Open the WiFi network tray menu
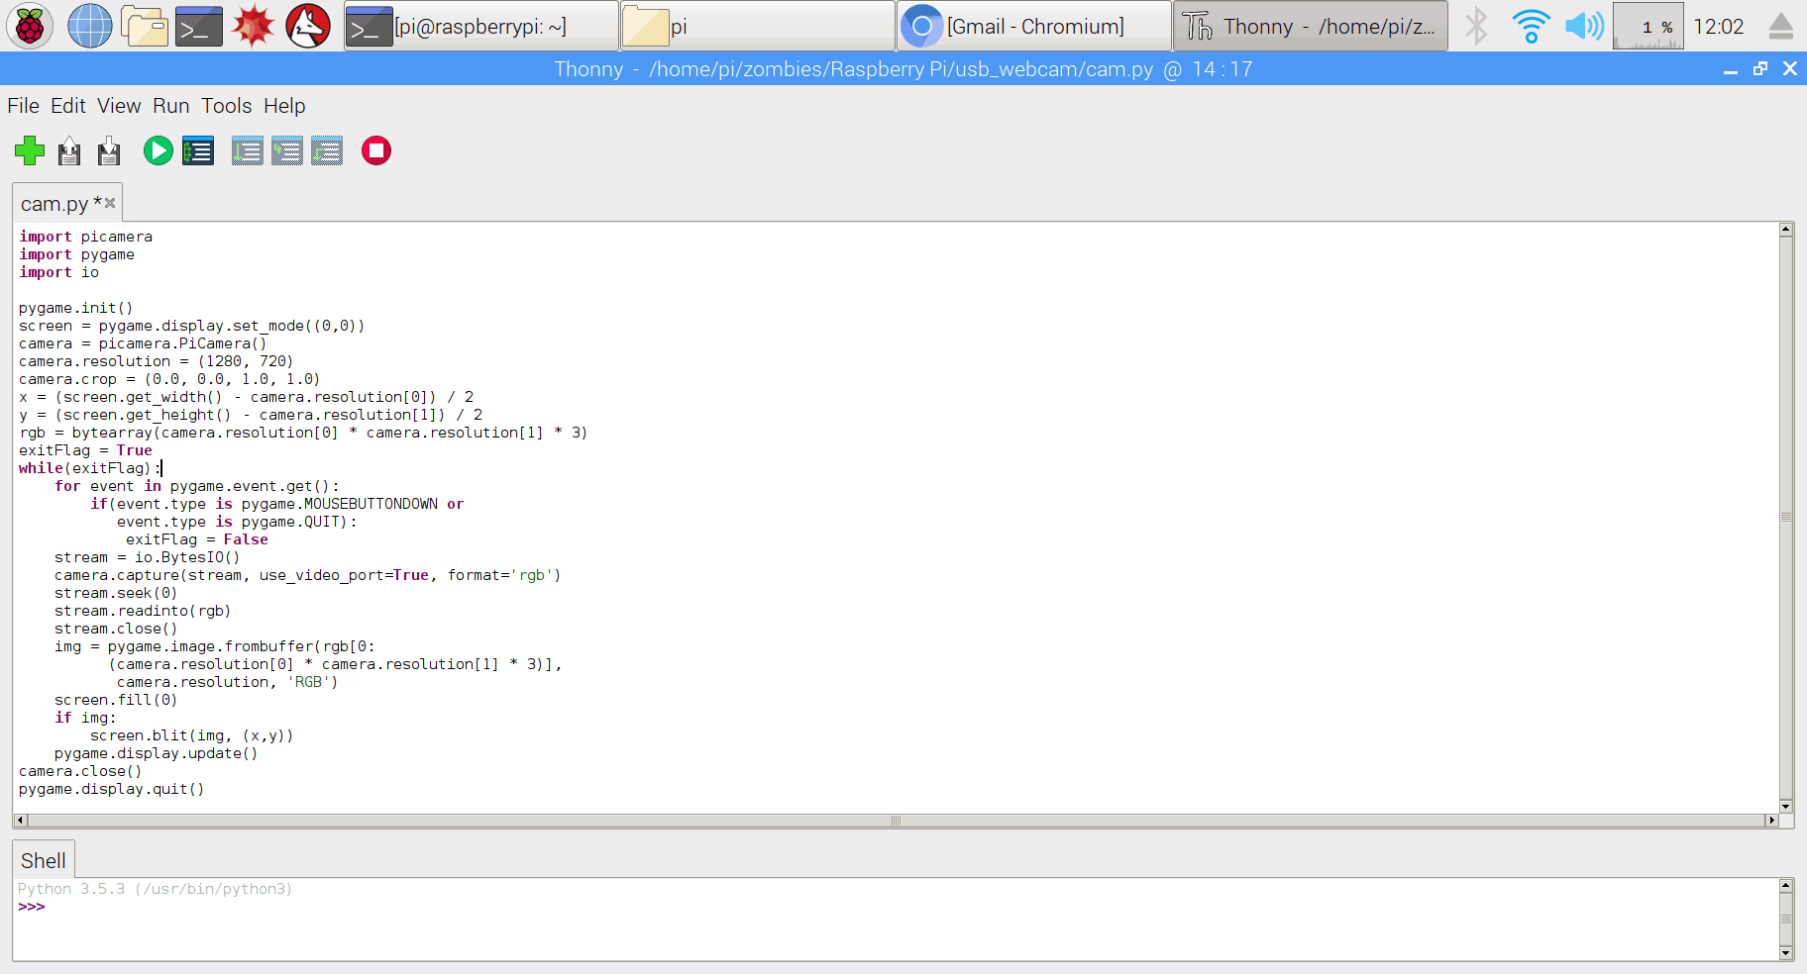1807x974 pixels. click(1531, 26)
